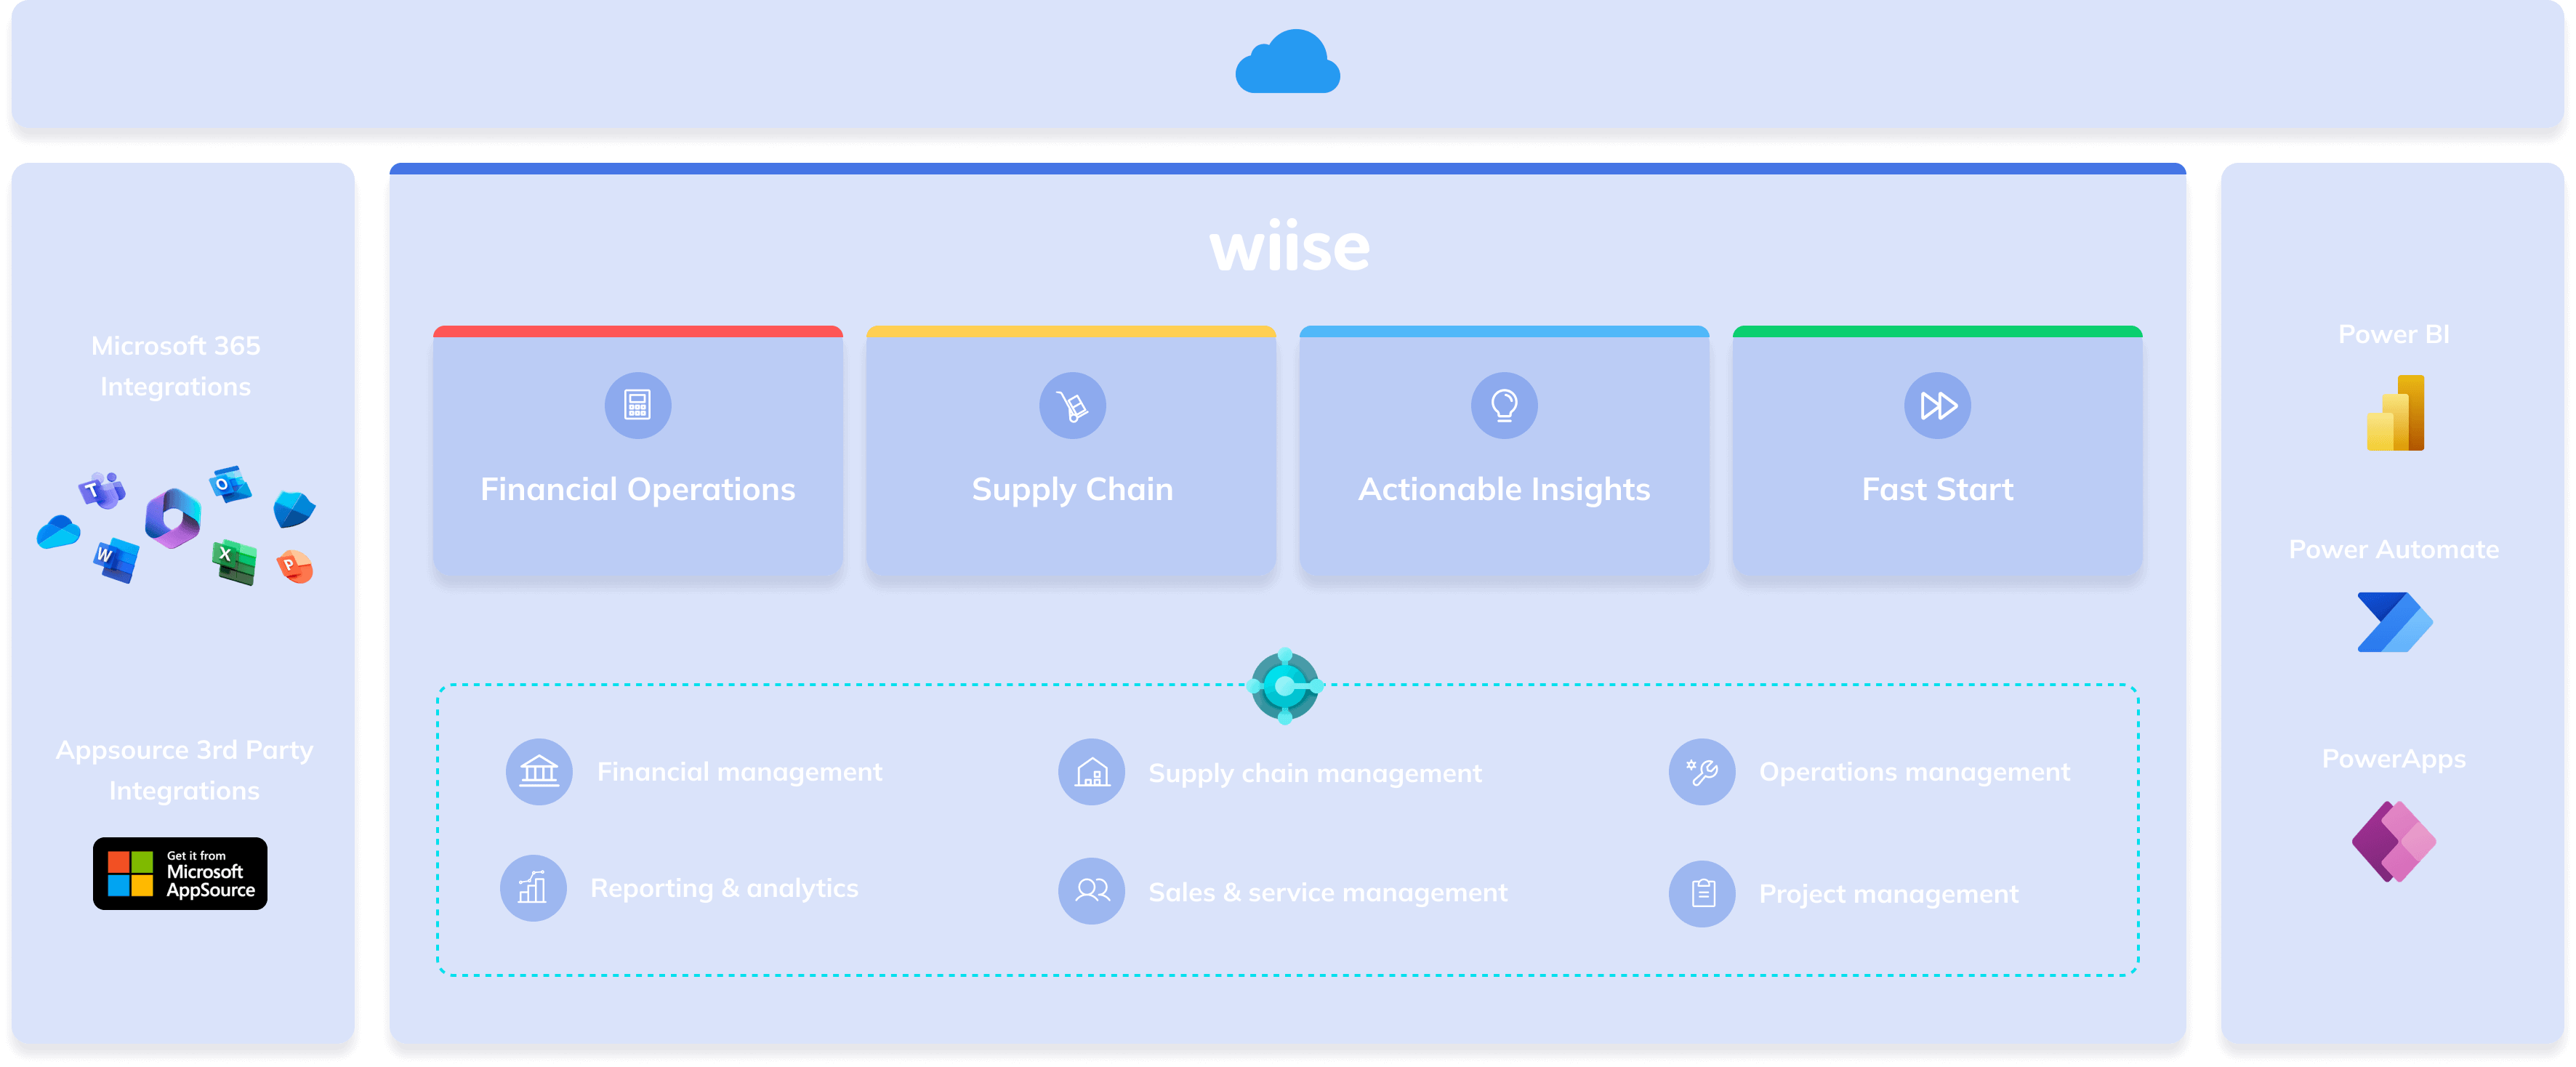Click the Wiise cloud logo icon
This screenshot has width=2576, height=1067.
1288,65
